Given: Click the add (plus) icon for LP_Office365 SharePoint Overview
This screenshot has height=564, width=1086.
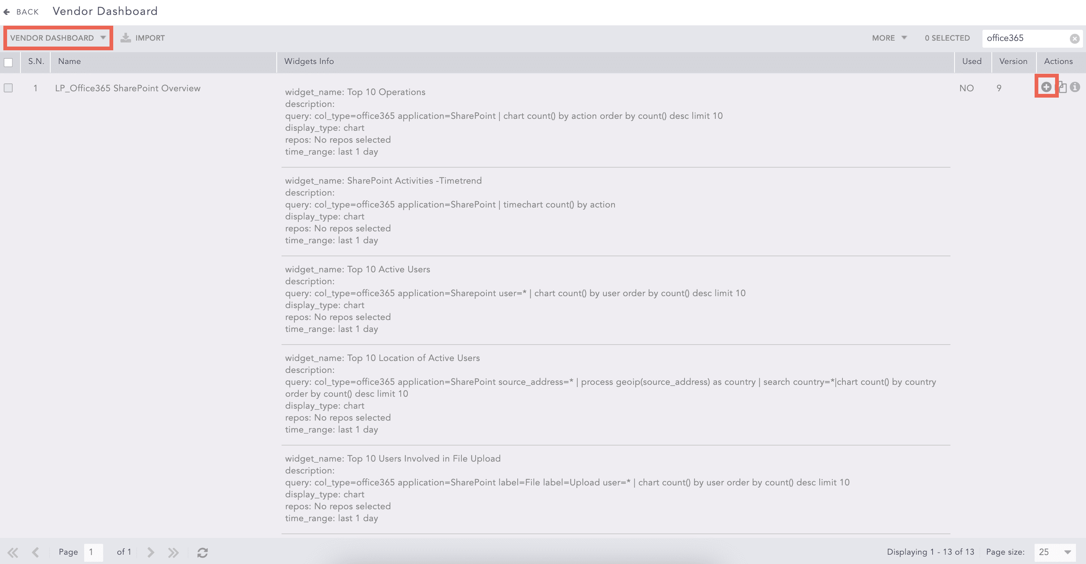Looking at the screenshot, I should 1046,87.
